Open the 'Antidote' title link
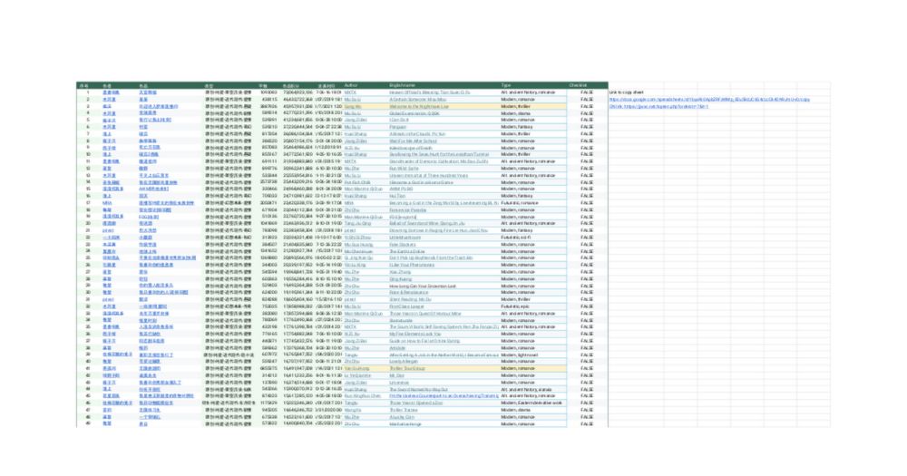This screenshot has width=907, height=476. pos(397,348)
